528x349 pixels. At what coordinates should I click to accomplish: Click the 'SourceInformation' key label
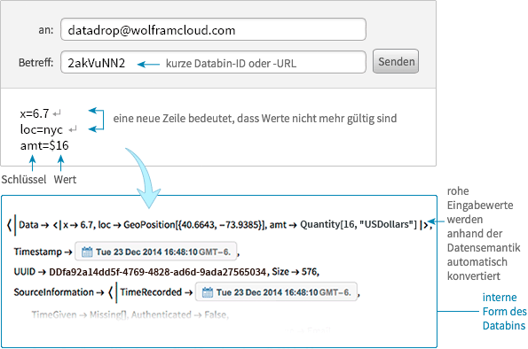(x=53, y=292)
